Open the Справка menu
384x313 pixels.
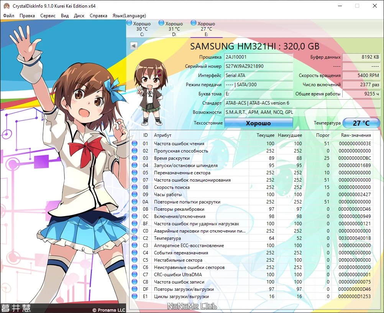click(98, 16)
